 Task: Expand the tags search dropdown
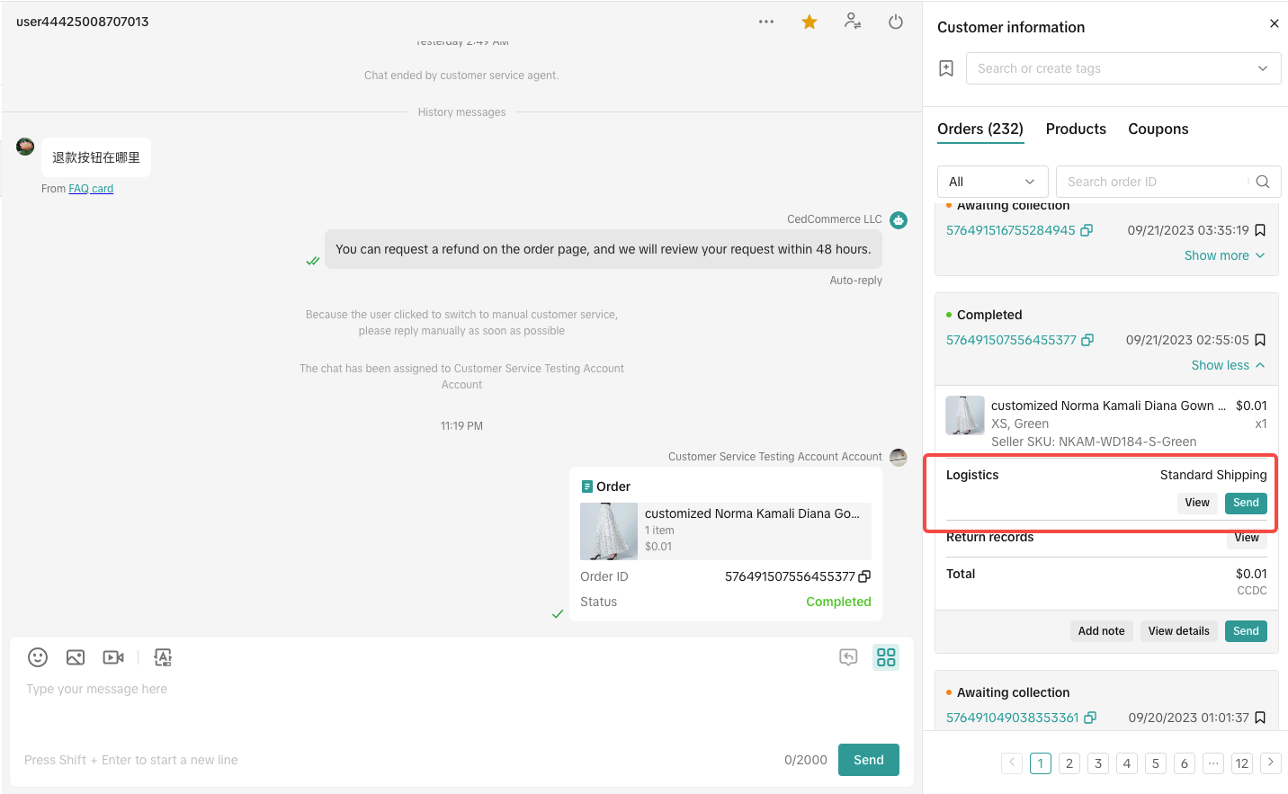pos(1262,68)
